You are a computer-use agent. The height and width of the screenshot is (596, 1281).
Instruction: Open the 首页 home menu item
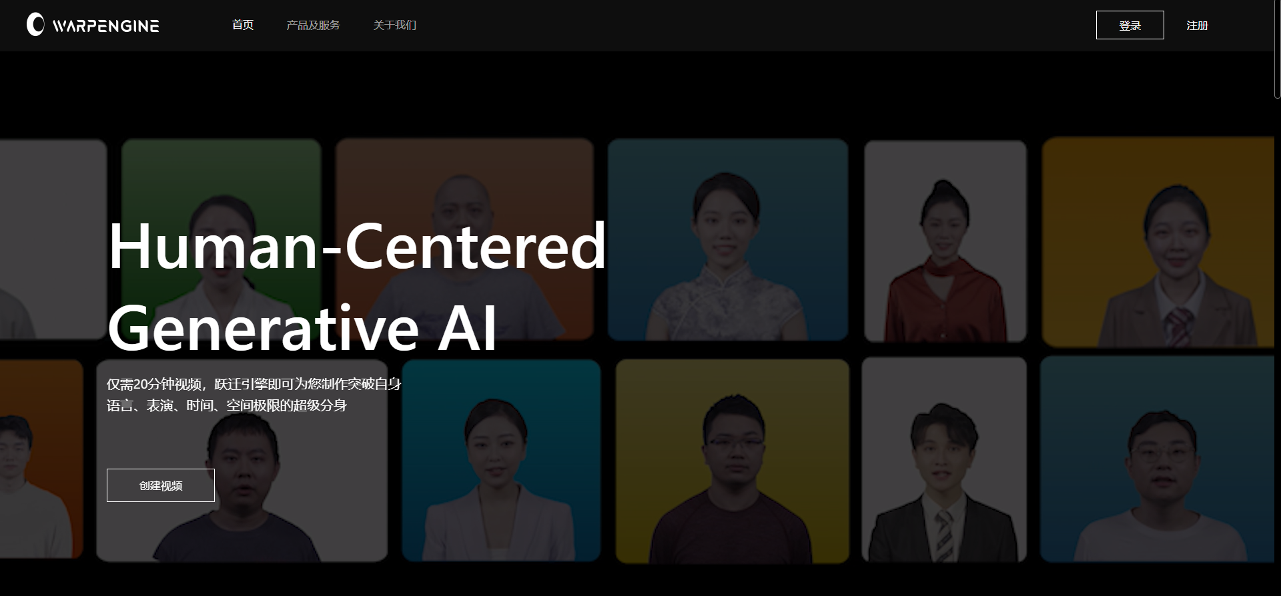[x=243, y=25]
